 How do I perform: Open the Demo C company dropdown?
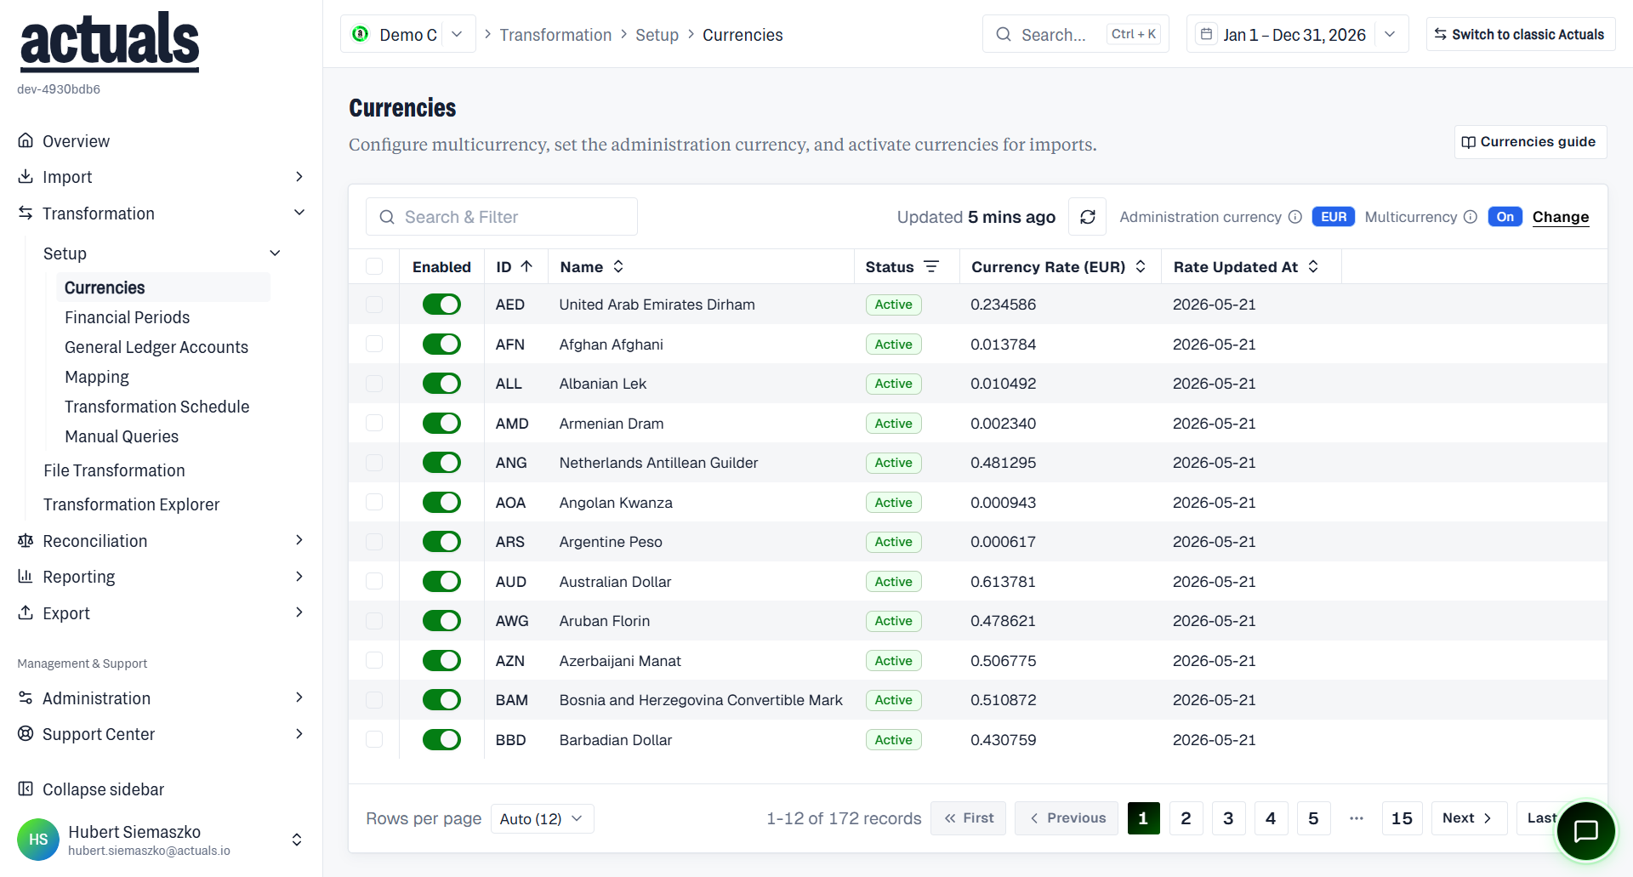coord(408,35)
